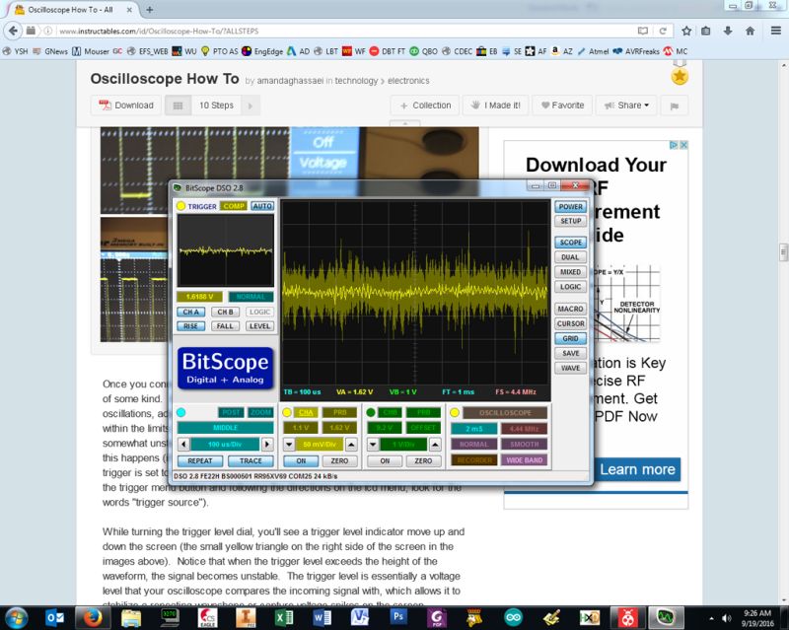Flag this instructable with the flag icon
This screenshot has width=789, height=630.
point(675,105)
